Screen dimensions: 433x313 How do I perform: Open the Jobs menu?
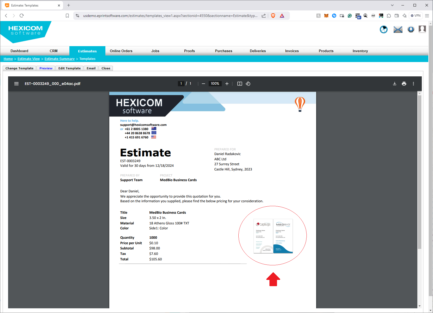155,51
